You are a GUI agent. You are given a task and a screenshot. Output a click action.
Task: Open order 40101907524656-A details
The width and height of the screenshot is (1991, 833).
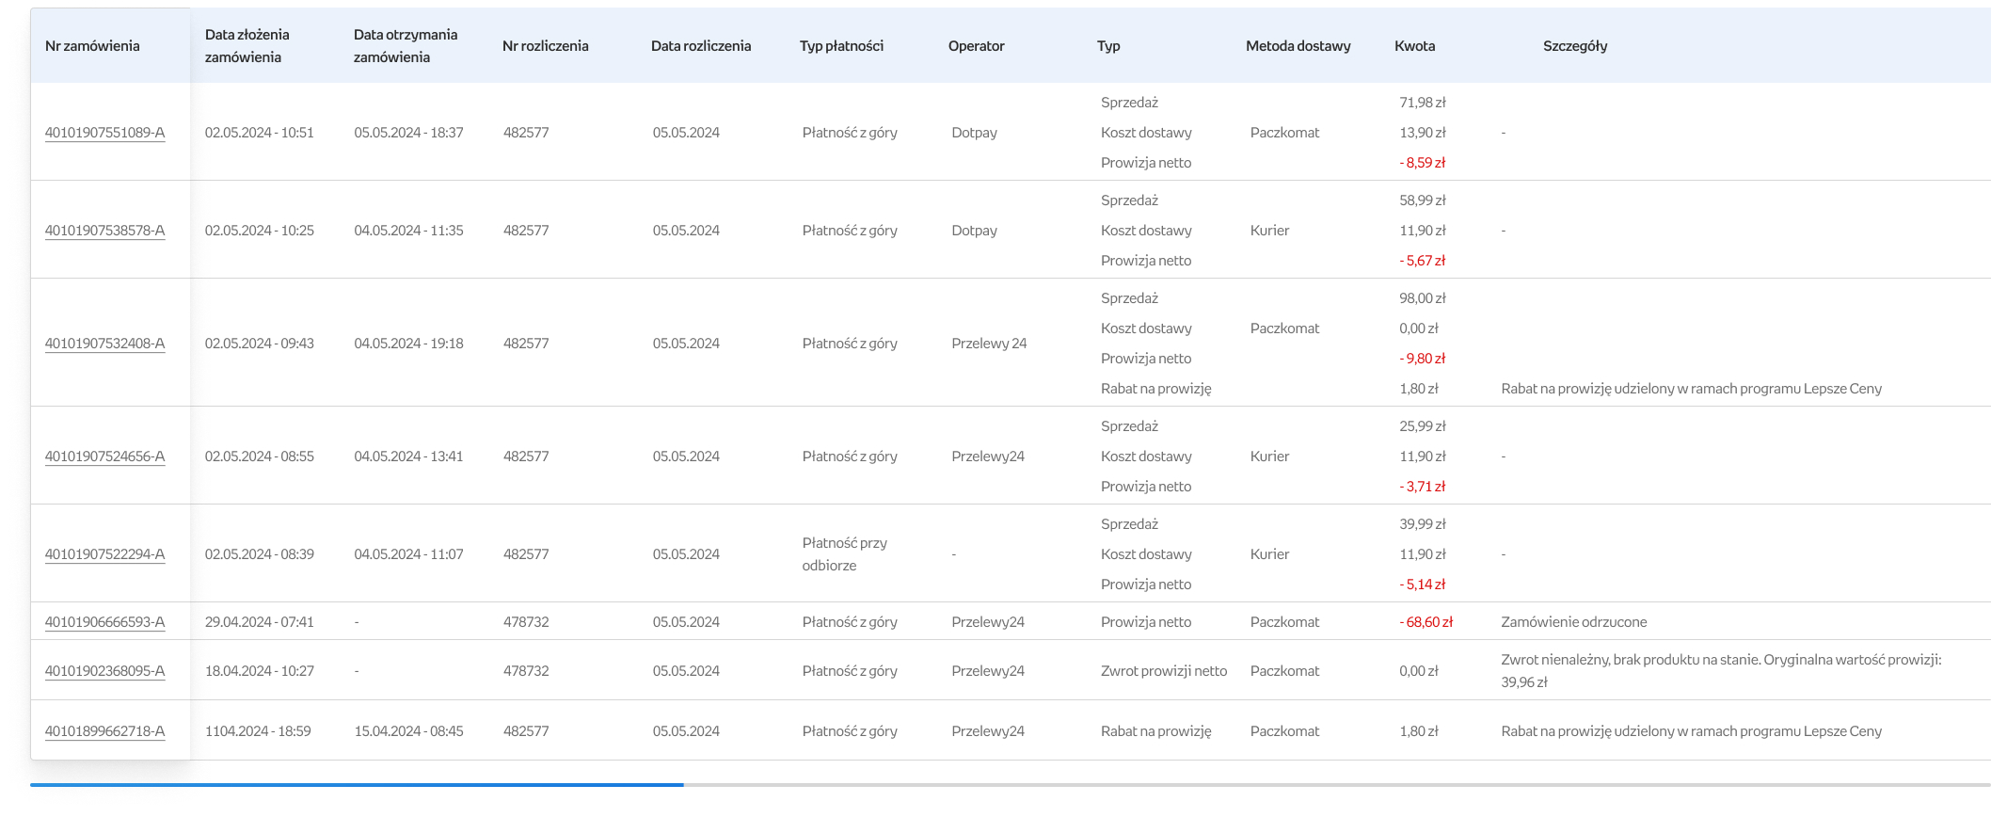104,457
